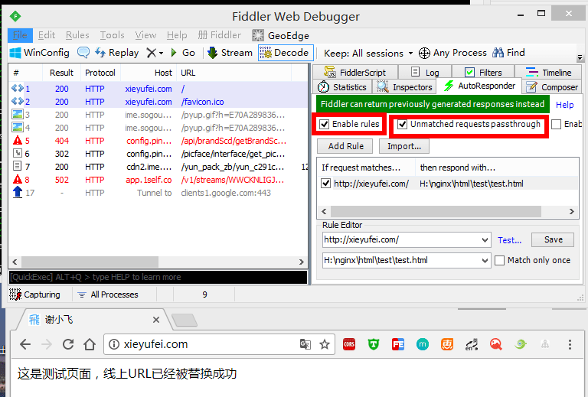Click the Help link in AutoResponder
This screenshot has width=588, height=397.
(564, 105)
